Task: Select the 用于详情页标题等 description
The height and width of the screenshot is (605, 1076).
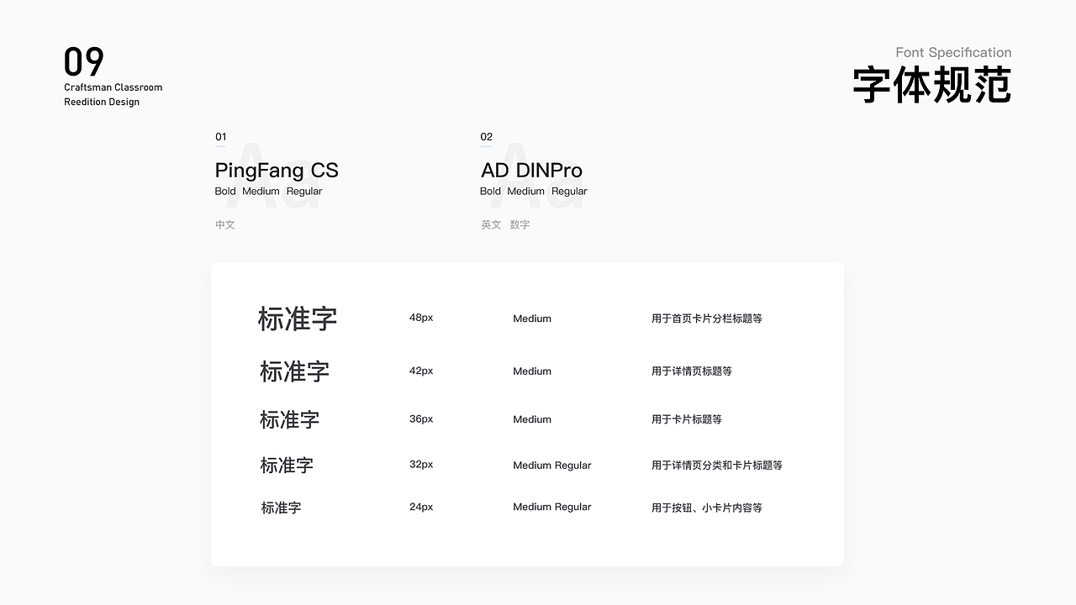Action: (691, 371)
